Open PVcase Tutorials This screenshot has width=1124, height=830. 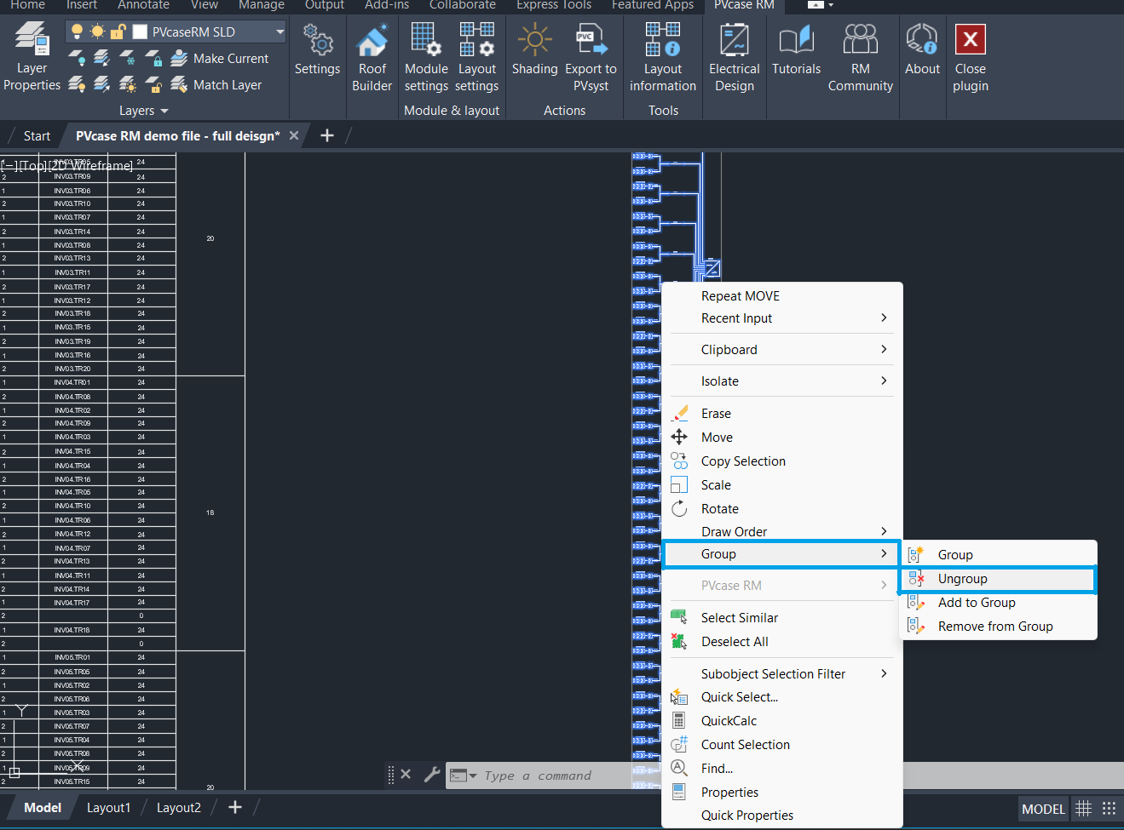tap(796, 49)
